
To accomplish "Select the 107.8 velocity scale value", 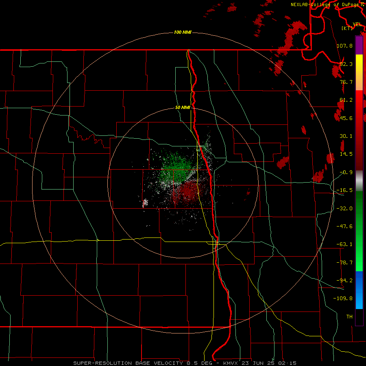I will pos(344,46).
